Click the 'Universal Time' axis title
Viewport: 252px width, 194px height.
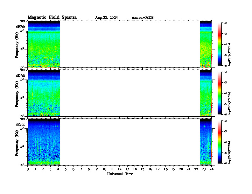120,174
